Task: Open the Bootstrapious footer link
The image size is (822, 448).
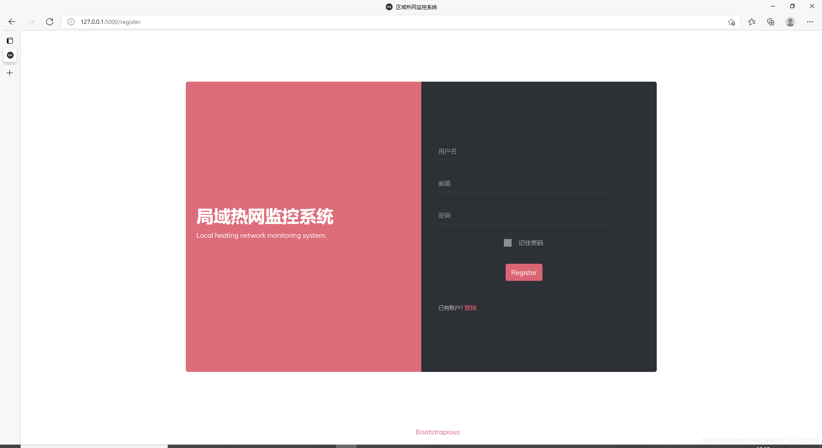Action: point(438,432)
